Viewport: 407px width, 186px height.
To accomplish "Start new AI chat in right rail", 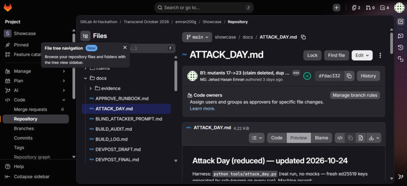I will [400, 36].
